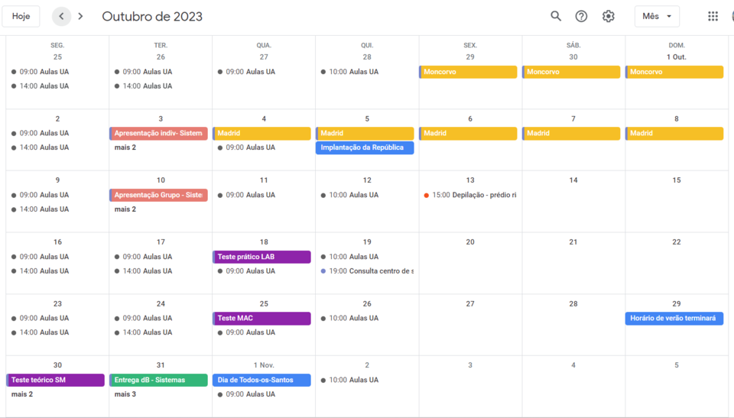The image size is (734, 418).
Task: Select the Moncorvo event on Friday 29
Action: pyautogui.click(x=469, y=72)
